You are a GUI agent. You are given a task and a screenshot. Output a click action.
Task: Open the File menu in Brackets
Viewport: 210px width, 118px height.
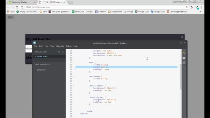click(36, 46)
